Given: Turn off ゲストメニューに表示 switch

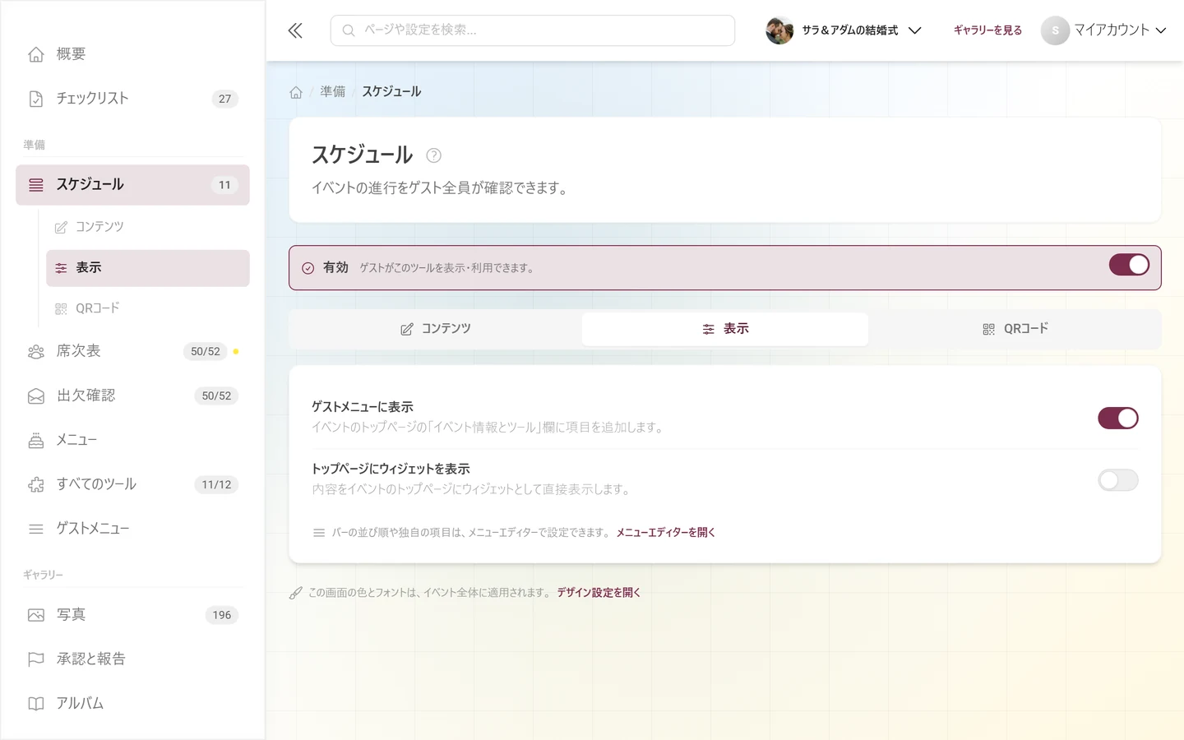Looking at the screenshot, I should 1118,418.
